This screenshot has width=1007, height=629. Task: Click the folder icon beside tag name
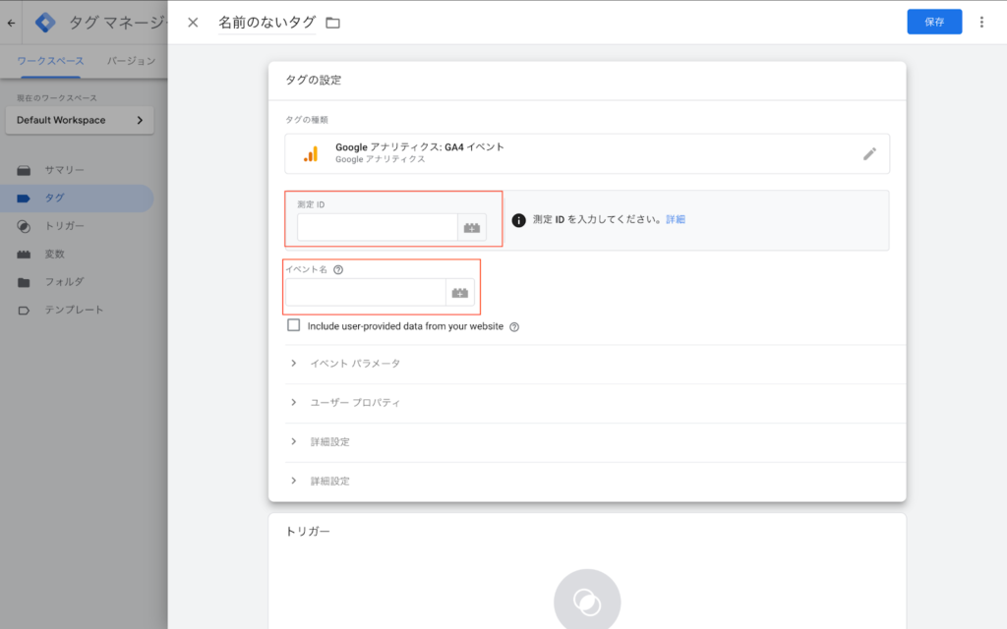(332, 24)
